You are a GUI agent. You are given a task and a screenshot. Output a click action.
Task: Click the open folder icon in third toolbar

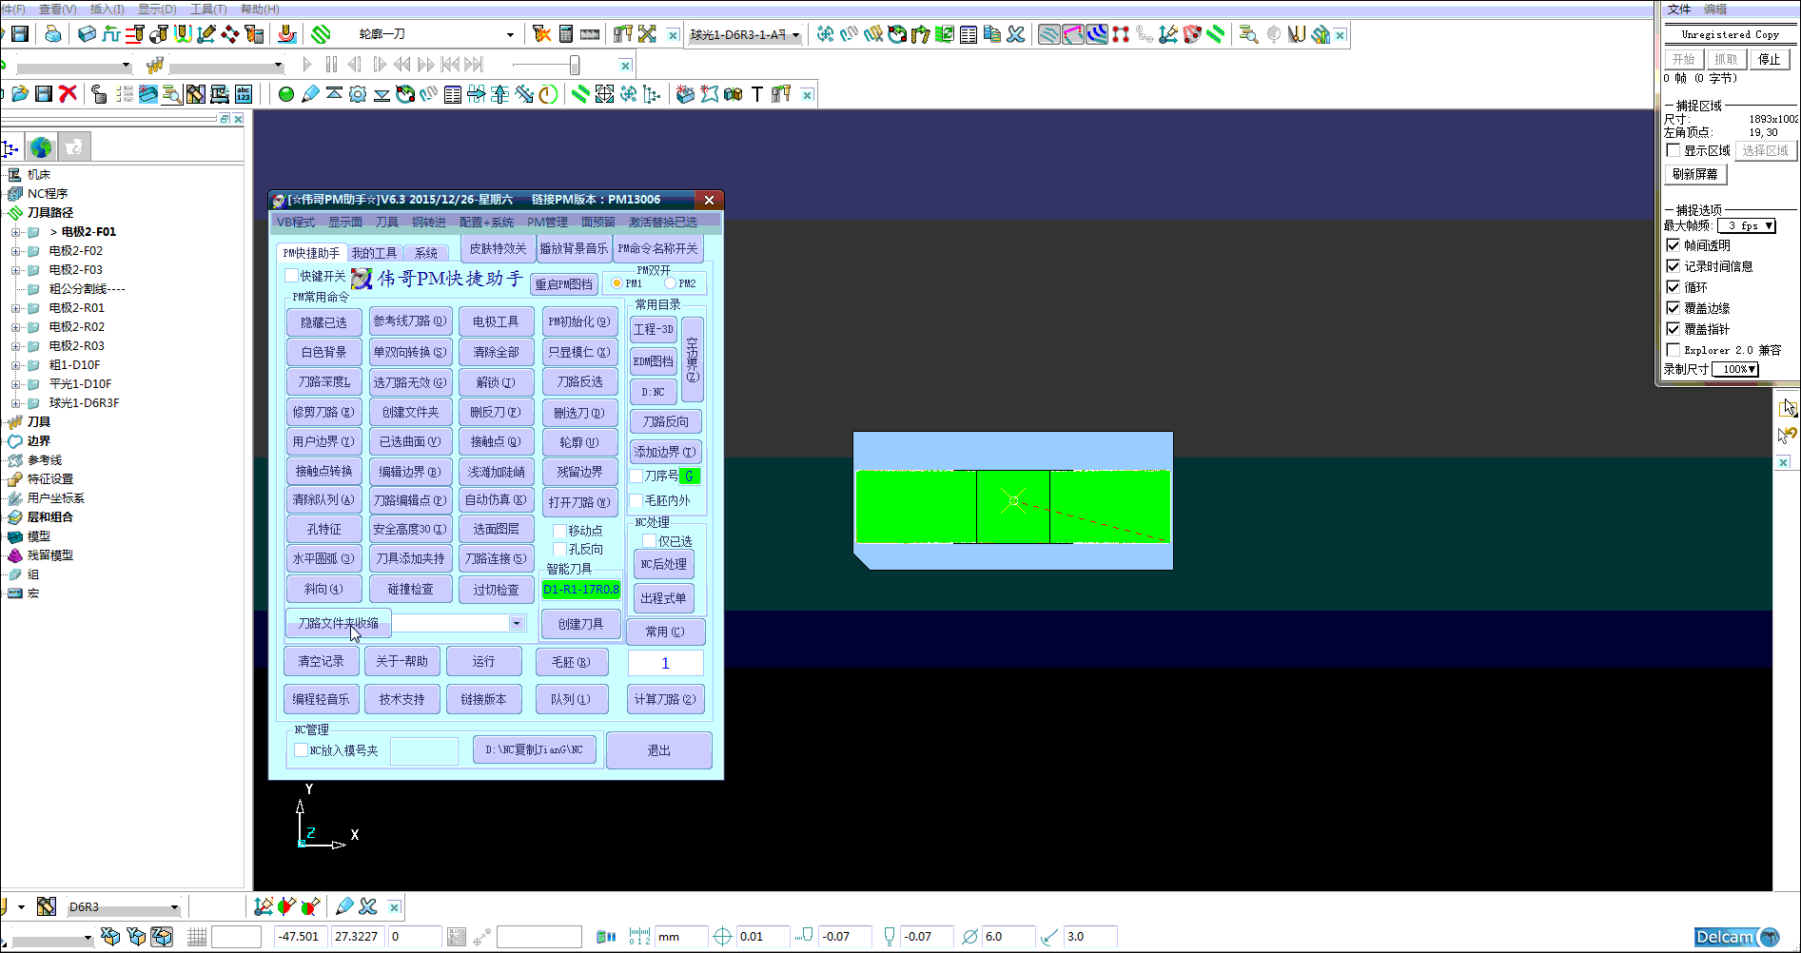tap(19, 94)
